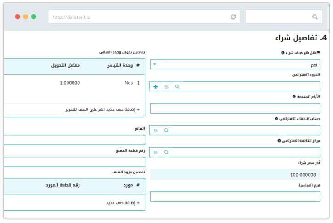Reload the page with browser refresh icon
The image size is (333, 223).
[233, 17]
